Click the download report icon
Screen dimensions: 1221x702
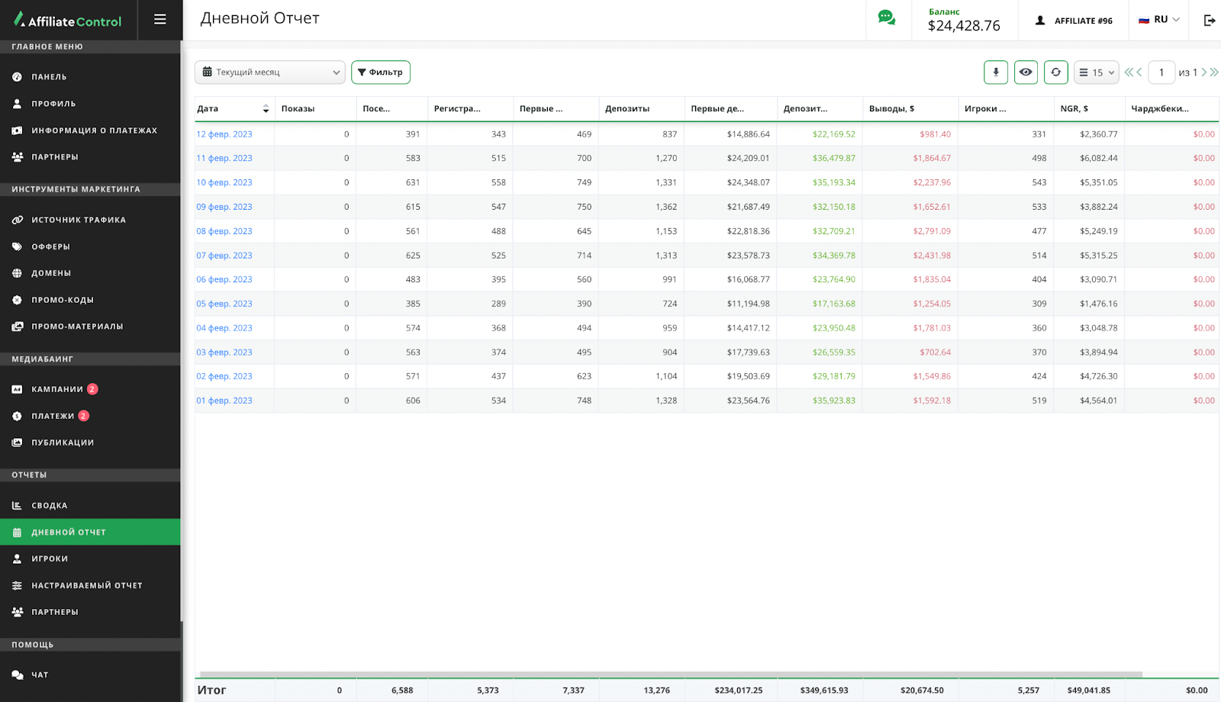995,72
